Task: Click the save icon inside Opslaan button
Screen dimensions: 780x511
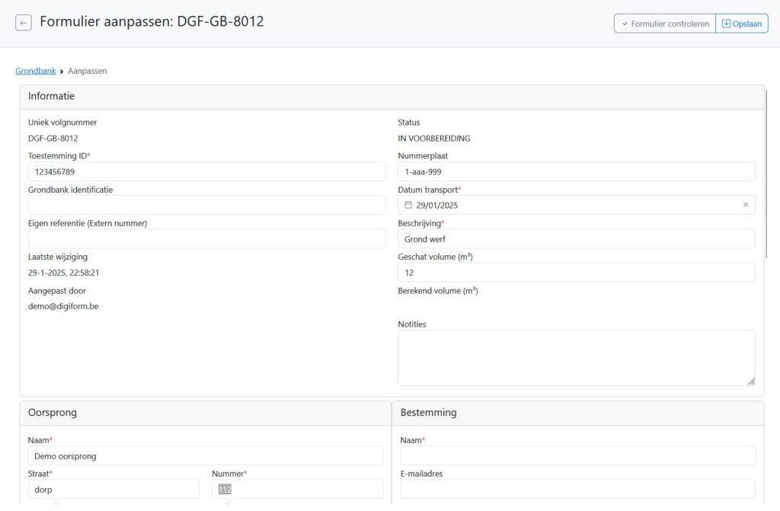Action: click(727, 23)
